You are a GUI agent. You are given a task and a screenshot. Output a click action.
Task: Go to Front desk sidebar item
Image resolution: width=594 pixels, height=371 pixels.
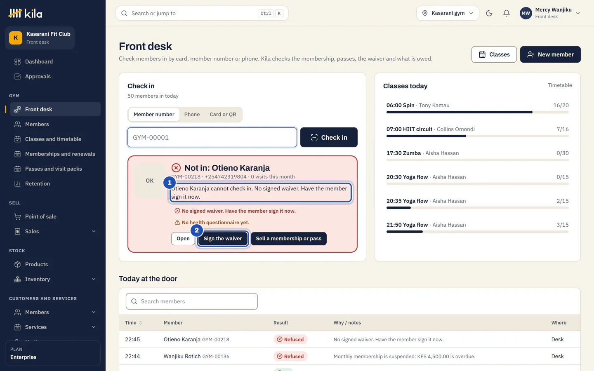point(55,109)
